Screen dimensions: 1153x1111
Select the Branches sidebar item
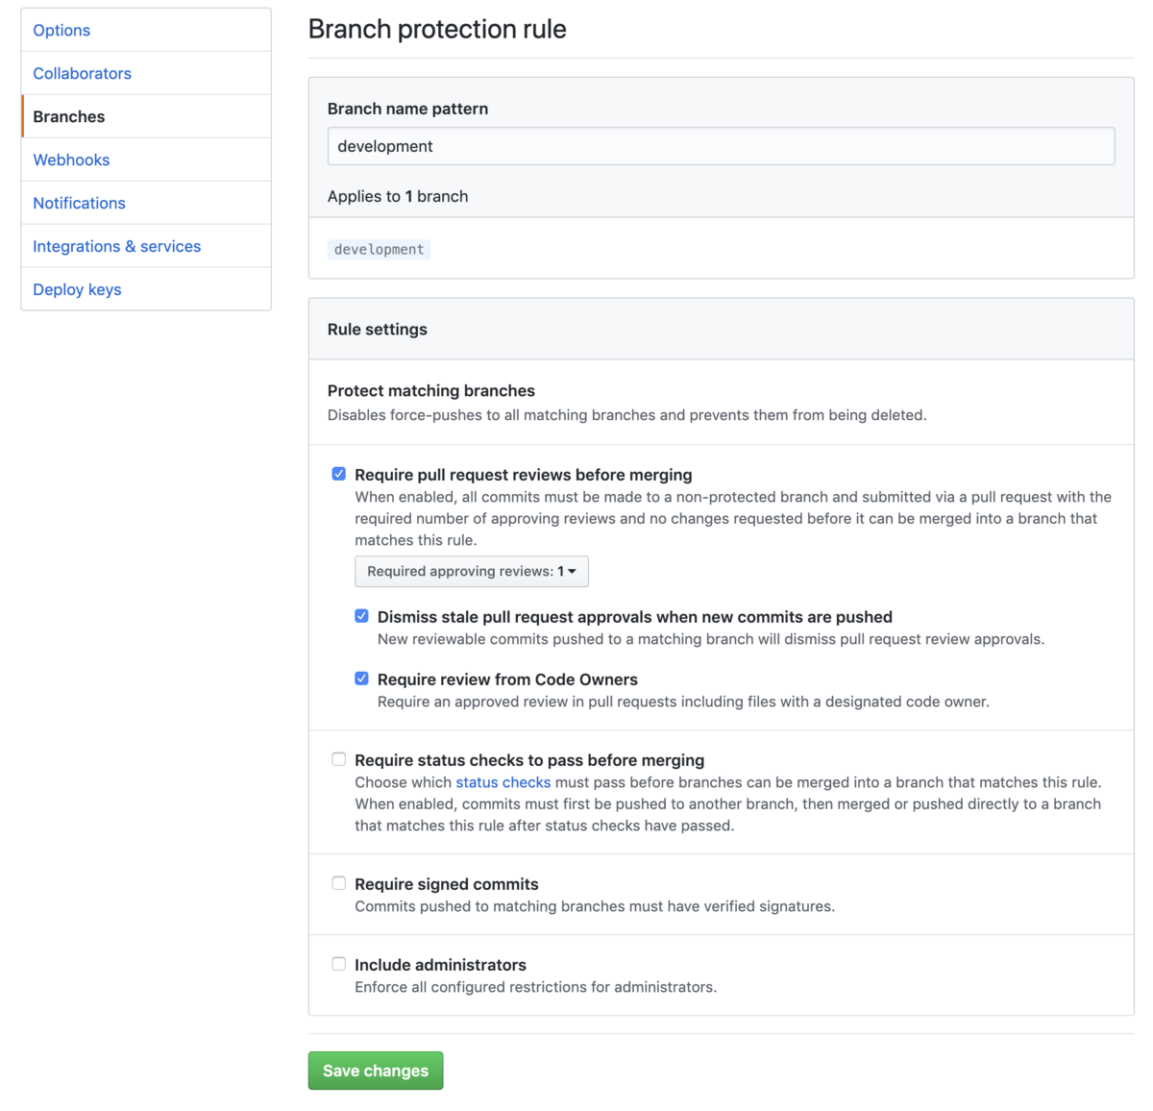point(69,116)
